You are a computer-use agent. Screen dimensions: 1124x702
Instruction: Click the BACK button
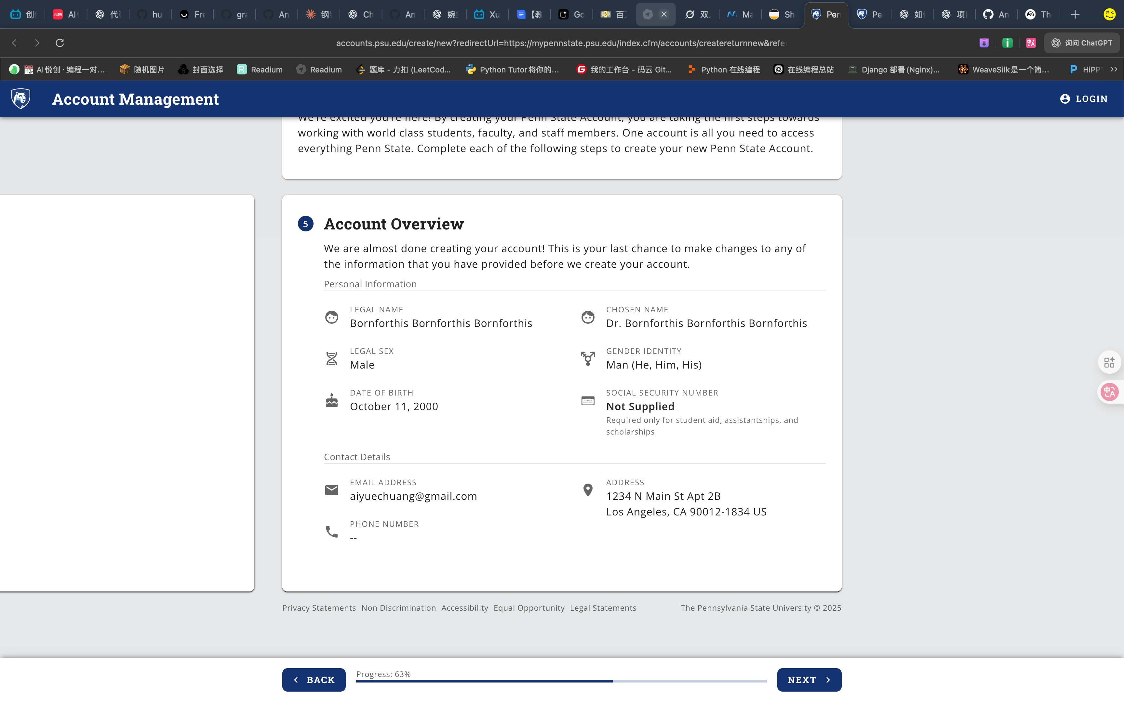pyautogui.click(x=314, y=680)
